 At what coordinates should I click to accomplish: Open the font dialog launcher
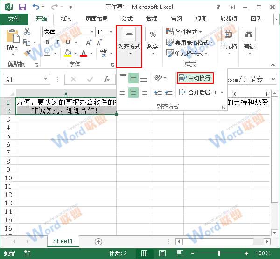tap(112, 65)
